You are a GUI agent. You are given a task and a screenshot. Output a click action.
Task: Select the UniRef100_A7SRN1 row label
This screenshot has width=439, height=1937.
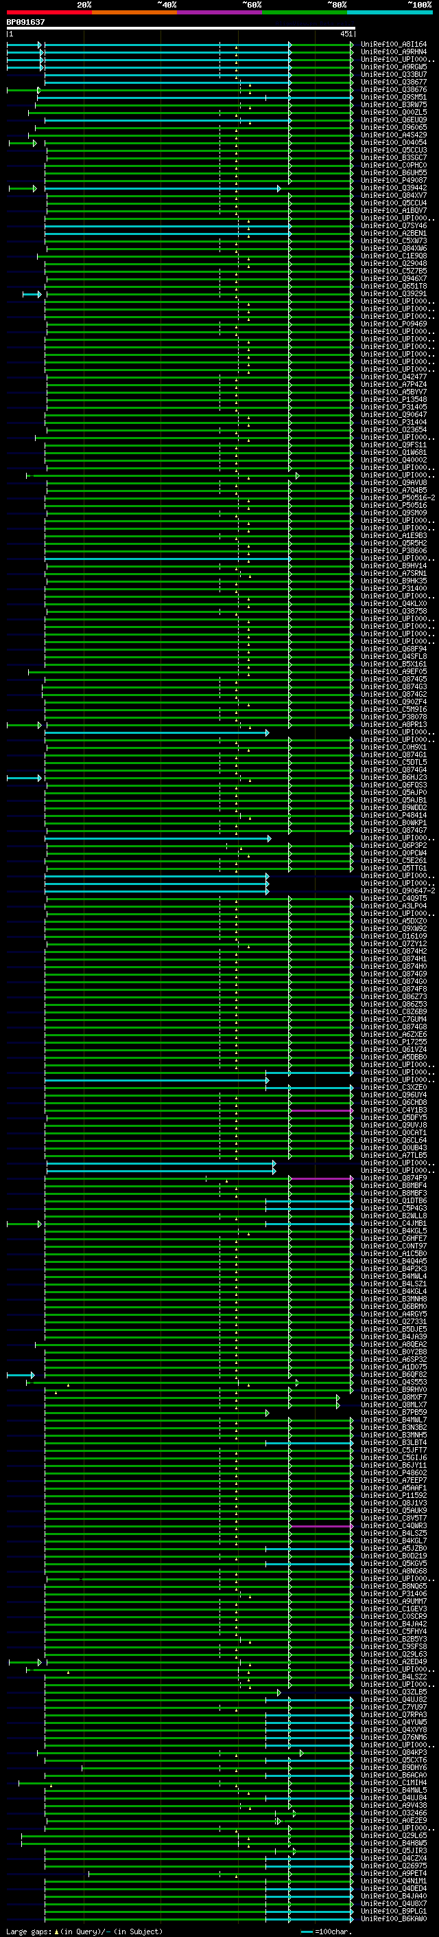(394, 573)
